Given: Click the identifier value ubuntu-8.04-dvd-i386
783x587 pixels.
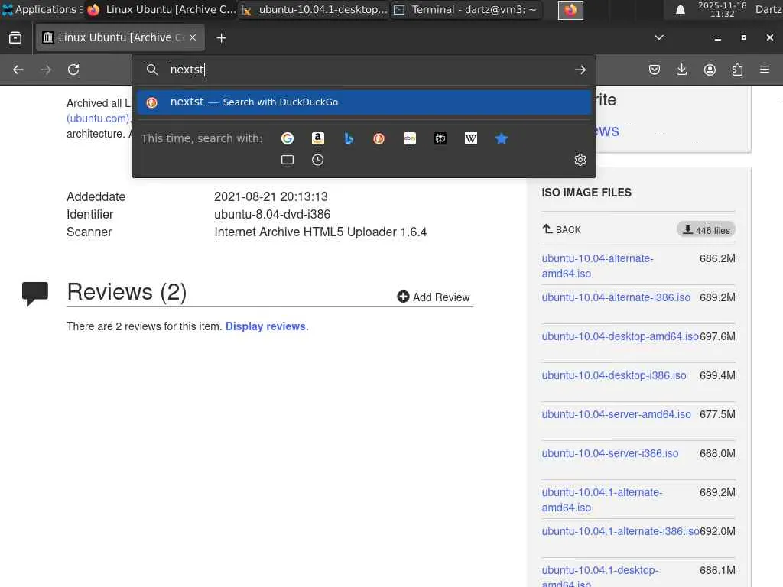Looking at the screenshot, I should pos(272,214).
